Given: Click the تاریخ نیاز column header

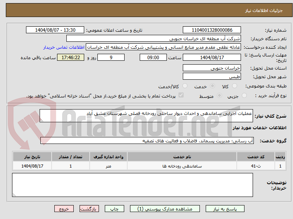Looking at the screenshot, I should (32, 157).
